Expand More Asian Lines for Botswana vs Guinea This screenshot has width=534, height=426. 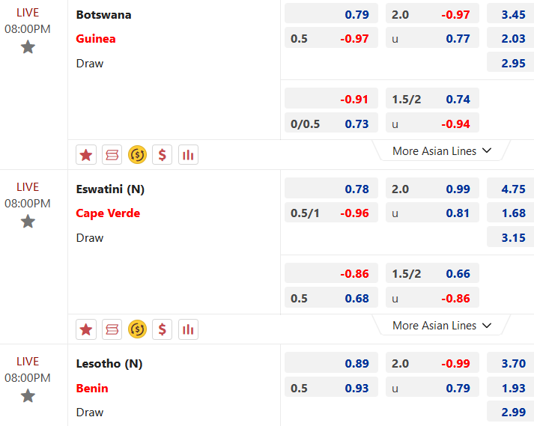(442, 151)
